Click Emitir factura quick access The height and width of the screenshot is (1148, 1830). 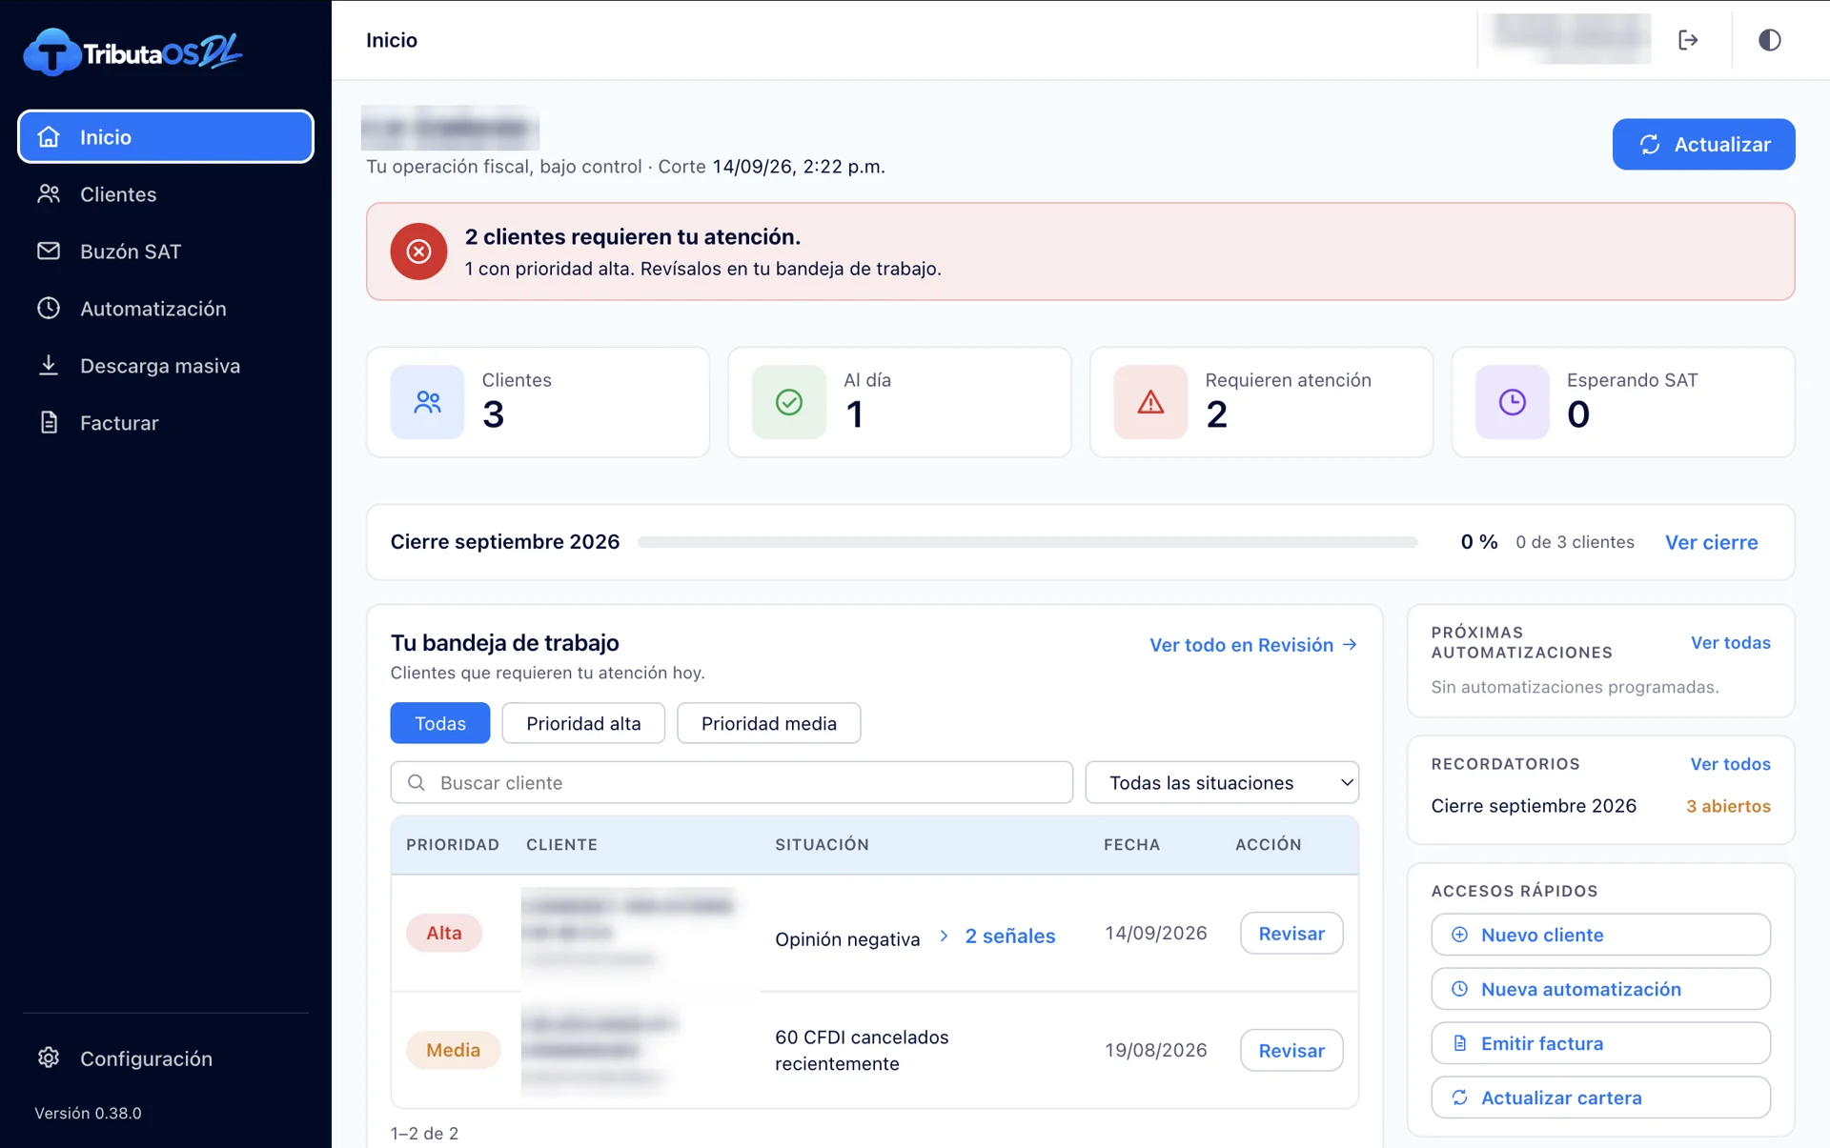click(x=1601, y=1043)
